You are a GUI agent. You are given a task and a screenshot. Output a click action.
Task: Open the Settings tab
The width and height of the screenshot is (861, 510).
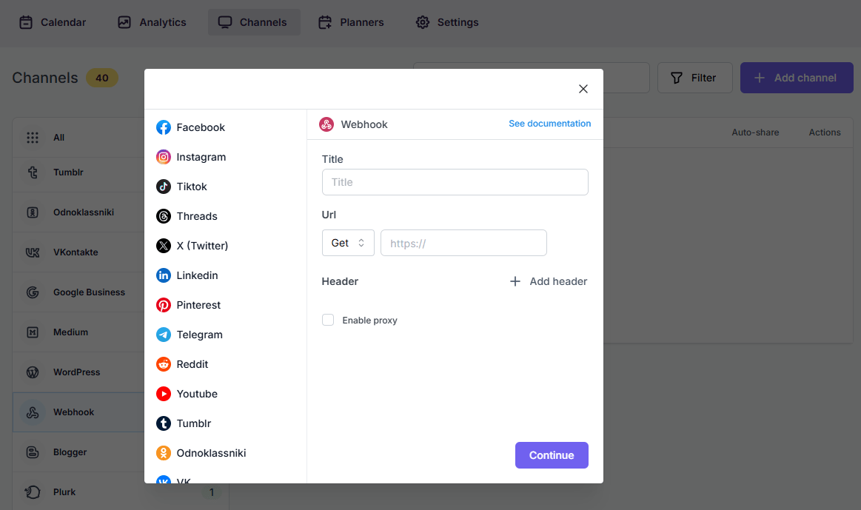point(447,22)
